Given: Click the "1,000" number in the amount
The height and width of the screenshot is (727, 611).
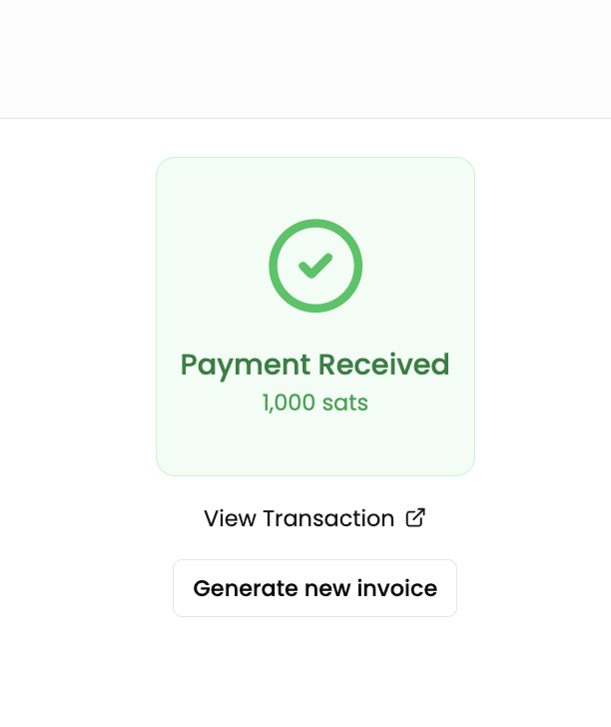Looking at the screenshot, I should pos(287,403).
